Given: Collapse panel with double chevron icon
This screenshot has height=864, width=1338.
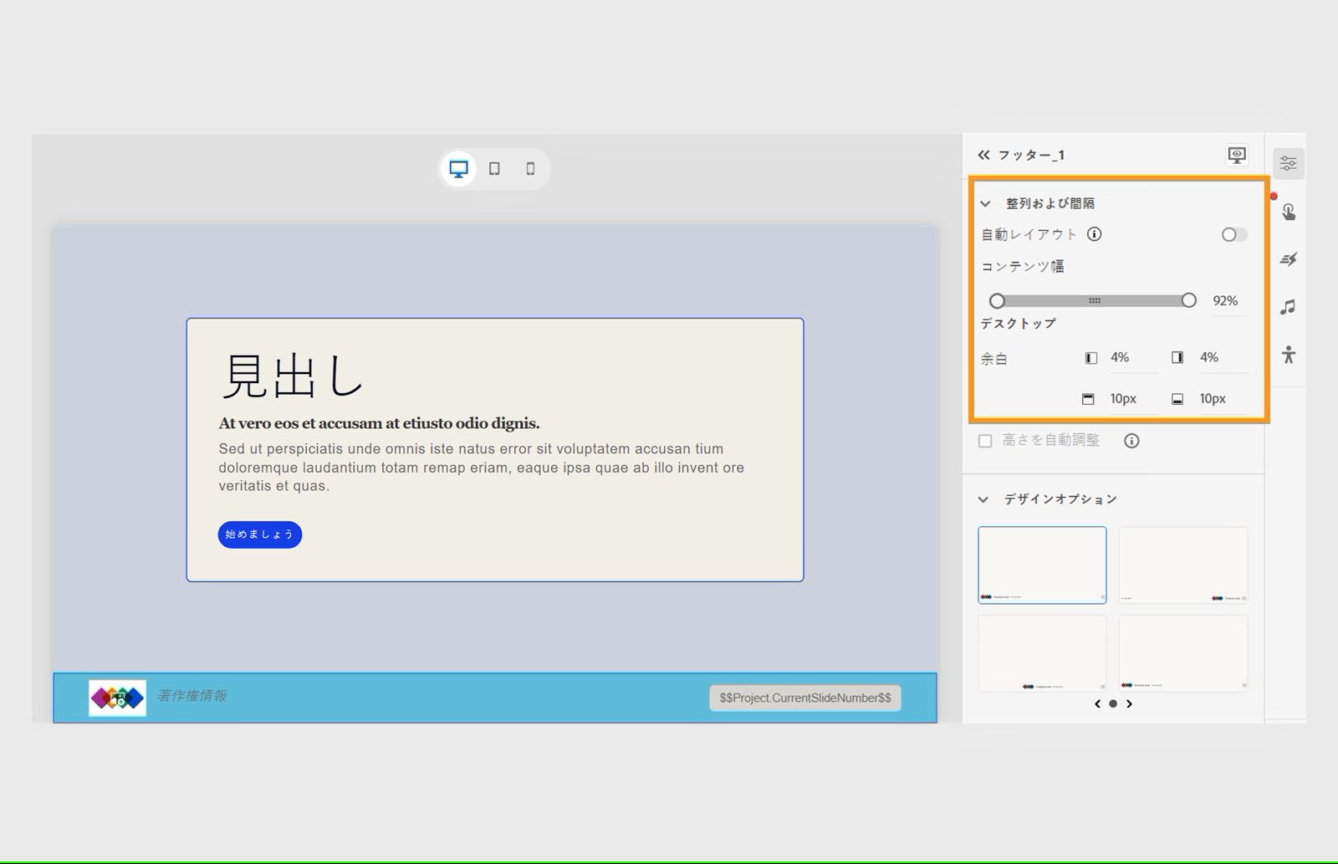Looking at the screenshot, I should point(983,155).
